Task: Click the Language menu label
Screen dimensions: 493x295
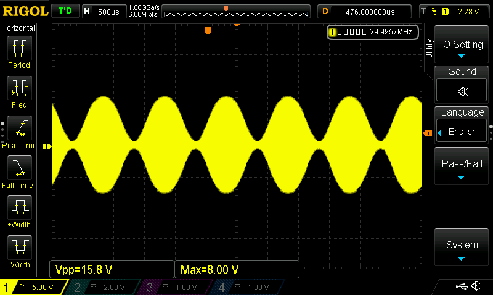Action: (462, 112)
